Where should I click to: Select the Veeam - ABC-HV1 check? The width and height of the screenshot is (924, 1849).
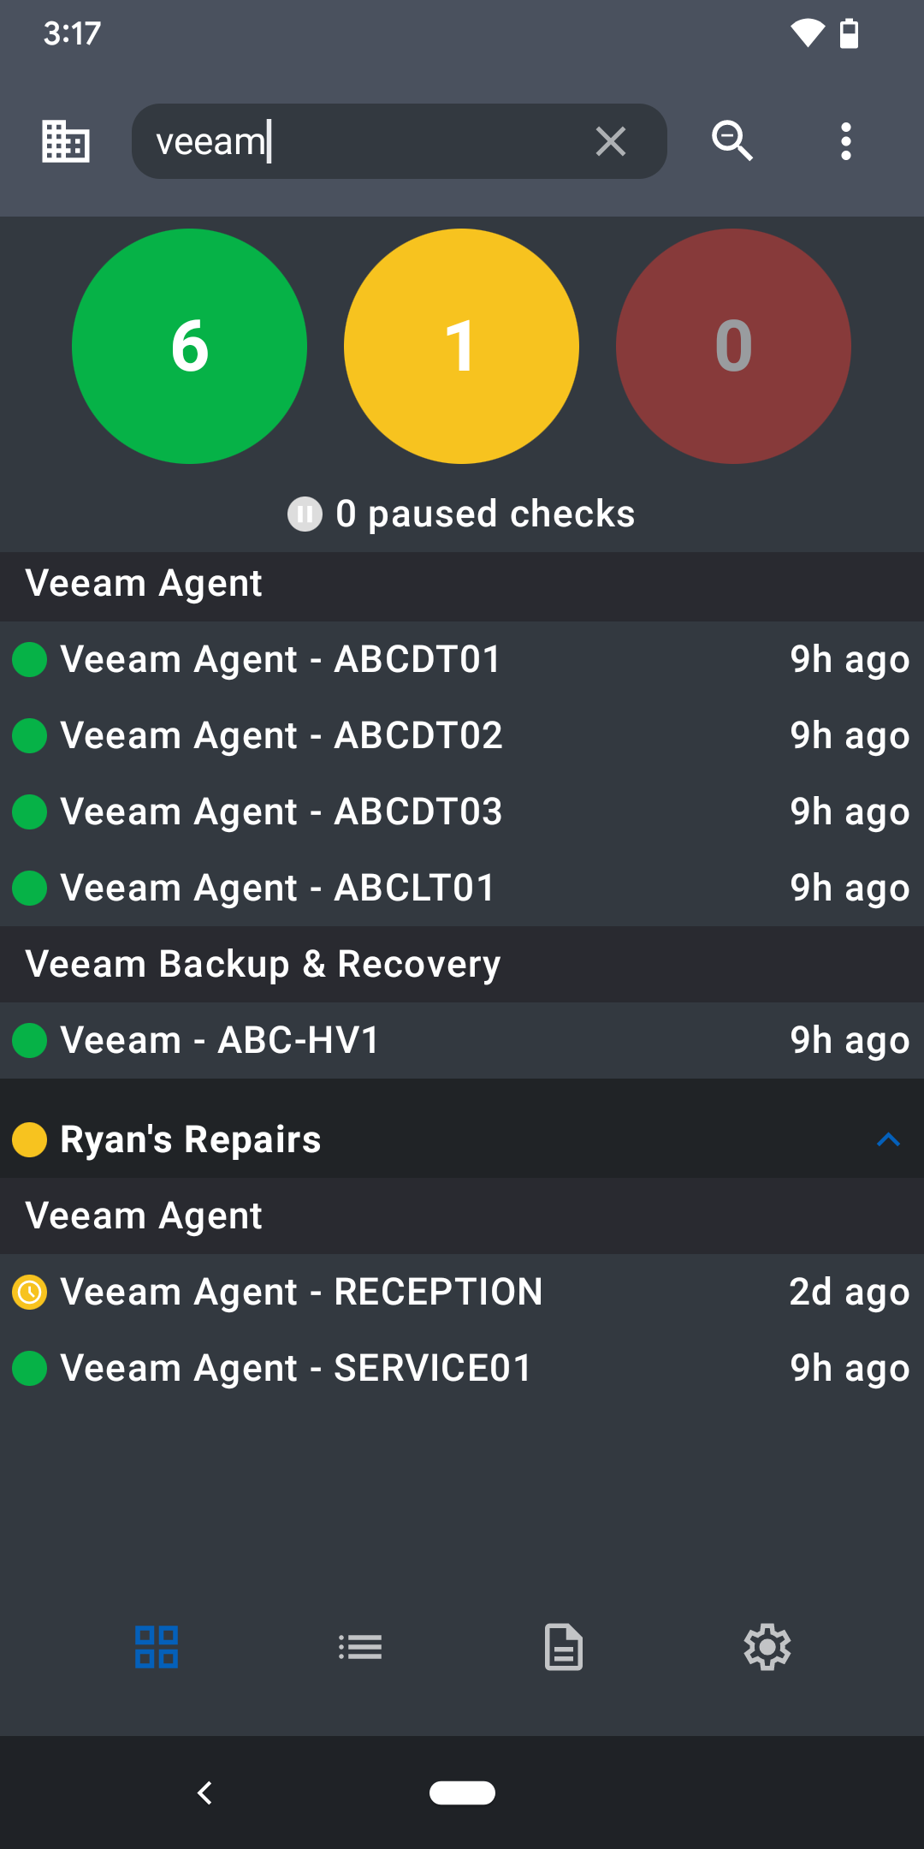(x=462, y=1040)
